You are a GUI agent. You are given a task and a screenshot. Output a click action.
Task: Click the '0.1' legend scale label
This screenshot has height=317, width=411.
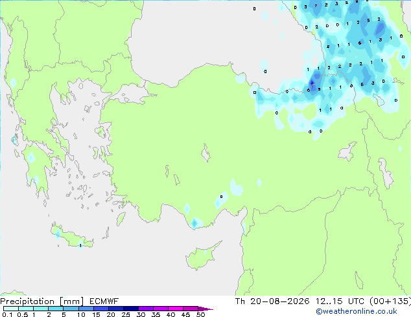6,314
